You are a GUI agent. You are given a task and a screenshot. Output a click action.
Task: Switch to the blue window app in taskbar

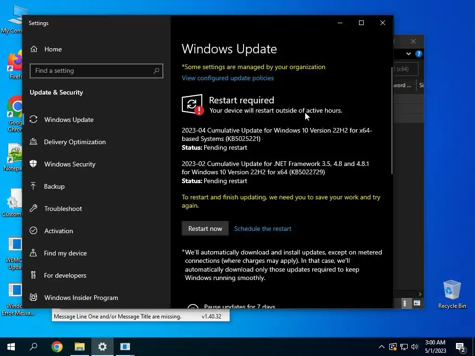click(x=125, y=347)
